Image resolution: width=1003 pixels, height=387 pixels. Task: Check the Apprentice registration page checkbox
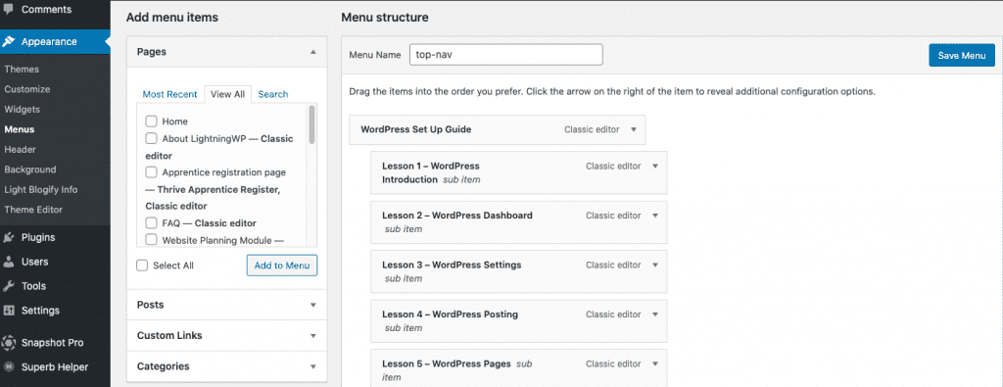coord(151,172)
